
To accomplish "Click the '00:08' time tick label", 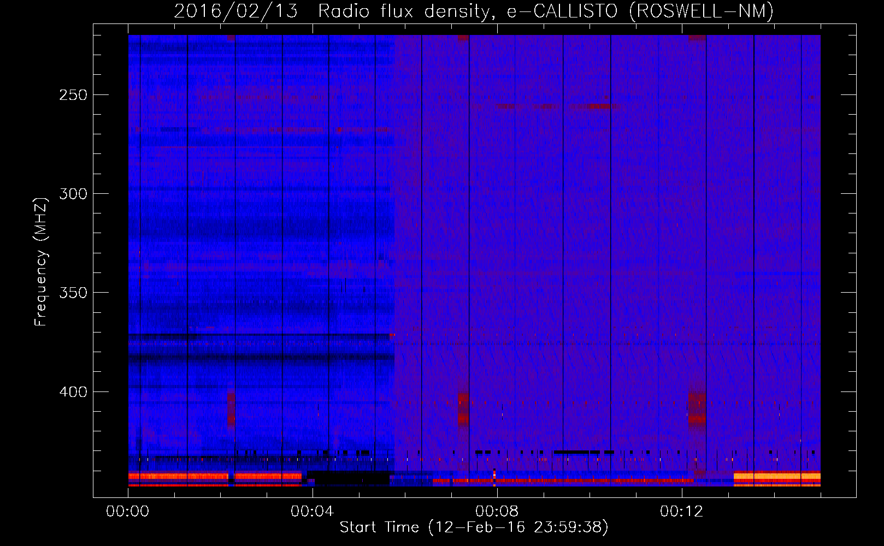I will coord(497,512).
